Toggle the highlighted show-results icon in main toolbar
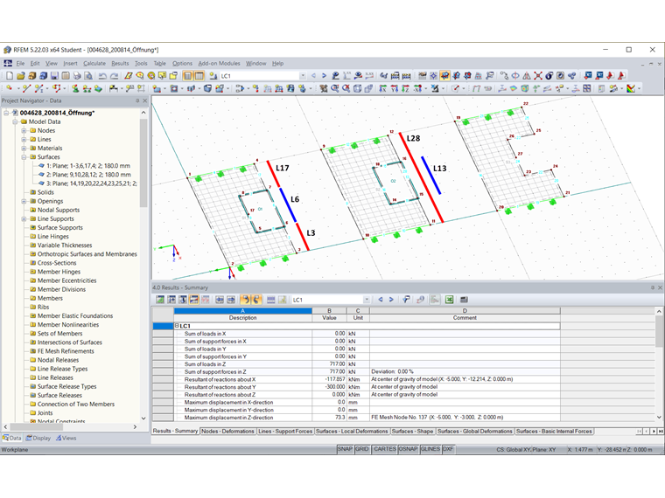The height and width of the screenshot is (498, 665). (x=444, y=76)
